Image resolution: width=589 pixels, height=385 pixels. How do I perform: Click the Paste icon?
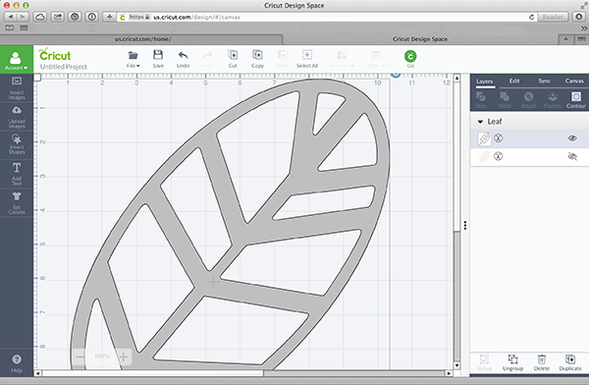pyautogui.click(x=283, y=59)
